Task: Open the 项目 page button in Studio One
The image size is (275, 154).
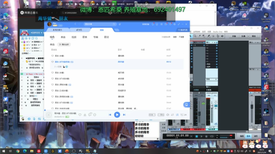Action: [254, 36]
